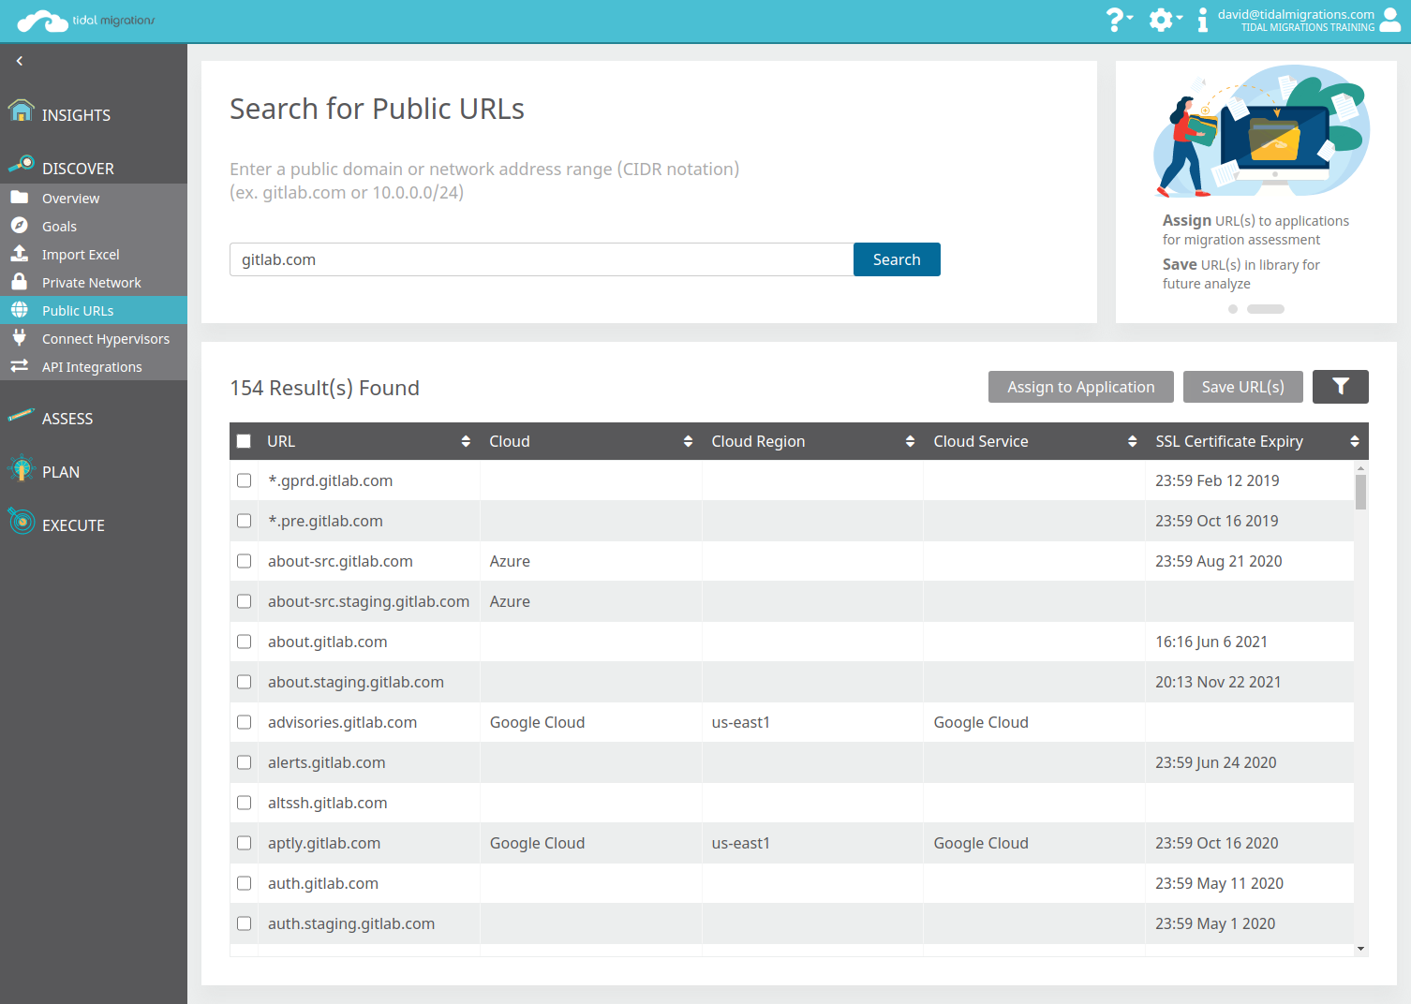The height and width of the screenshot is (1004, 1411).
Task: Select the about-src.gitlab.com checkbox
Action: tap(244, 561)
